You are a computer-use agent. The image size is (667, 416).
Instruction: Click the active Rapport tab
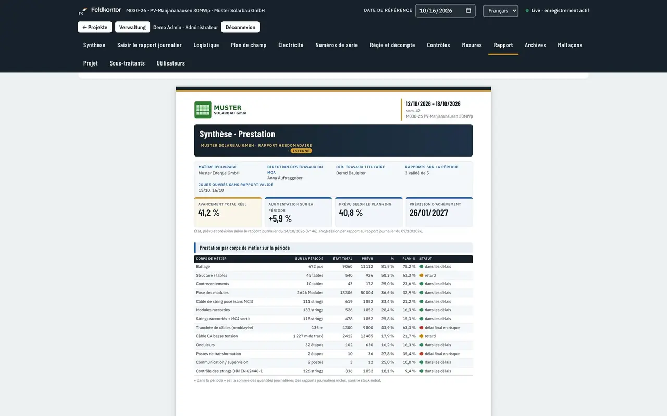[503, 45]
